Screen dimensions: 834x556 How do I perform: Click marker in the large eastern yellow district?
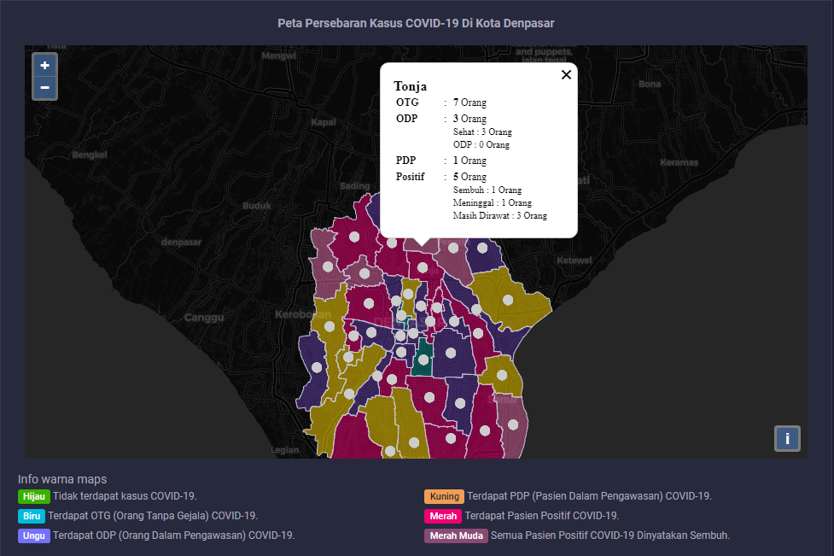(x=509, y=300)
